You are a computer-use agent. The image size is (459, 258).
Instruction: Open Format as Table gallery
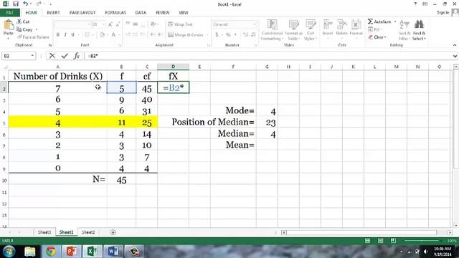click(293, 30)
